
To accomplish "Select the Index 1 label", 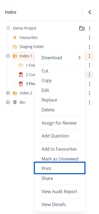I will pos(26,56).
